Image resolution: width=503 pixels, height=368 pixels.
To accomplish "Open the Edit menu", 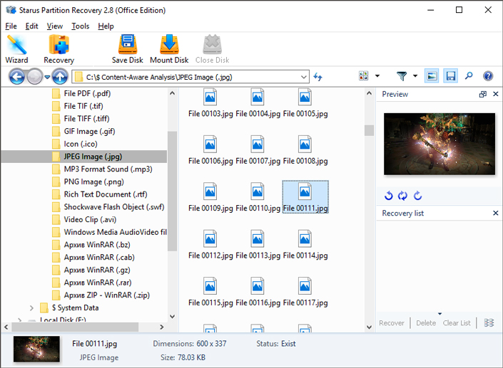I will 31,26.
